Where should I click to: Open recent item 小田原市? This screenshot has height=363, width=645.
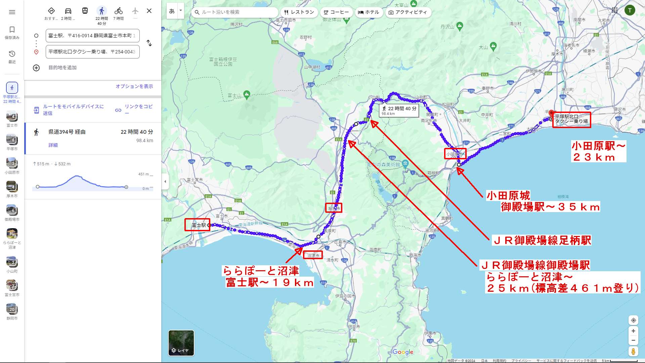pyautogui.click(x=12, y=166)
